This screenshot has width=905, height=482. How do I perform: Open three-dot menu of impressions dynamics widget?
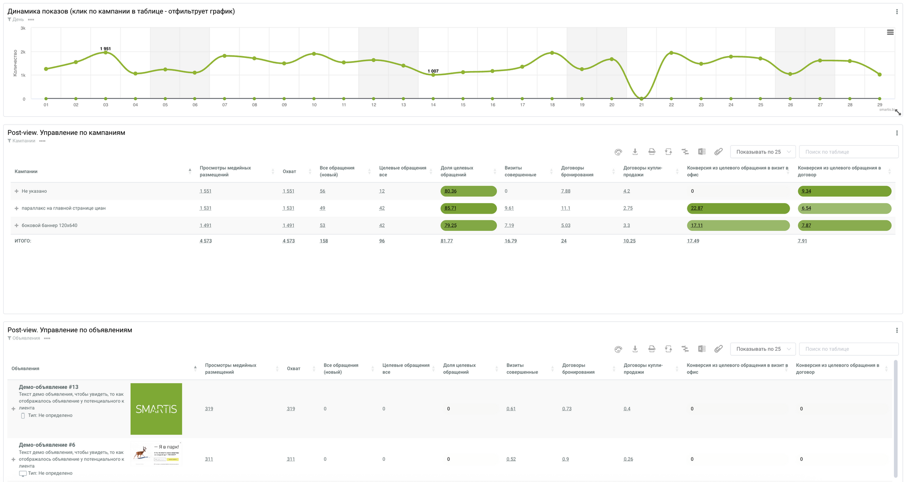click(897, 12)
